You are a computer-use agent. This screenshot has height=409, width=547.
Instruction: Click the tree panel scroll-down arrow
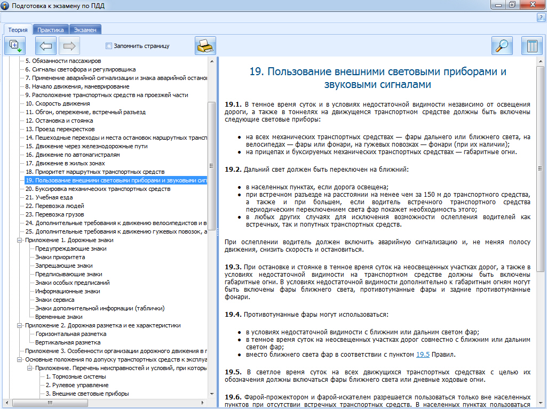click(211, 394)
